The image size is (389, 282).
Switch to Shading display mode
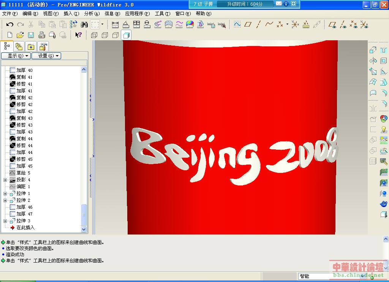(x=126, y=35)
